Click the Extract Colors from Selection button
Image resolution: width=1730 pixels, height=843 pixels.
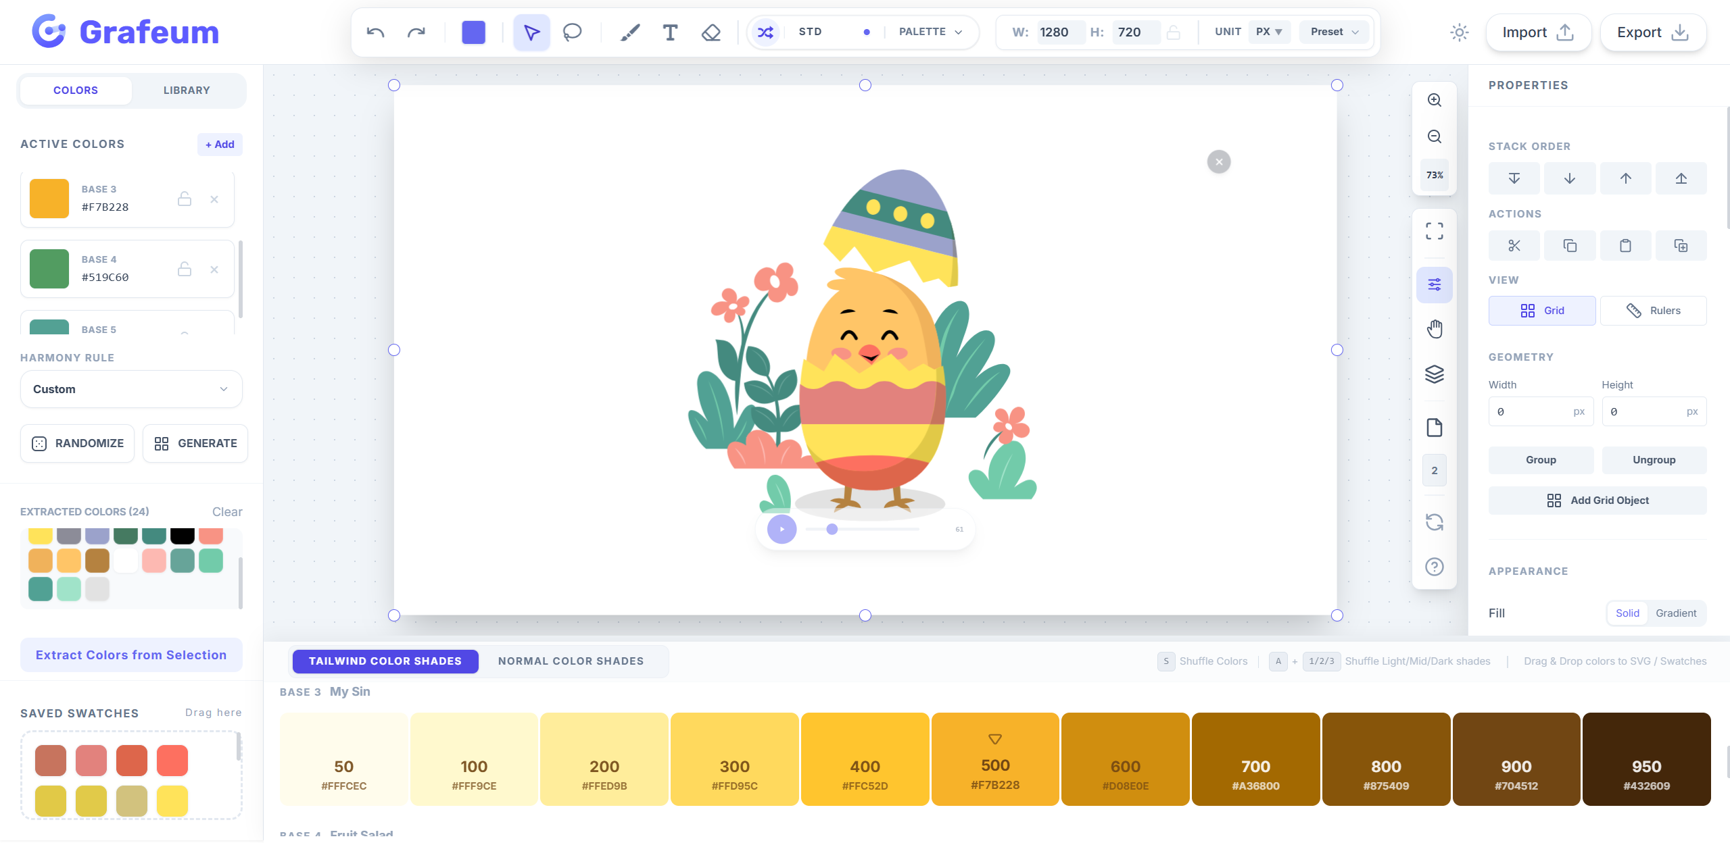coord(130,655)
